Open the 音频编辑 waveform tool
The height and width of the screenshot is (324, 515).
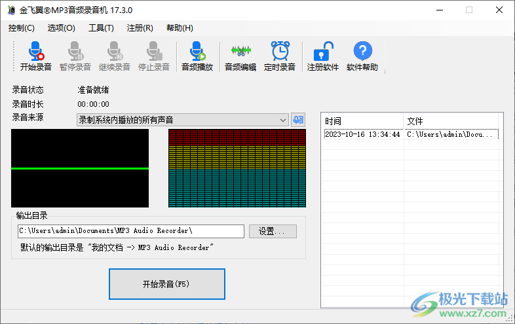pos(240,56)
